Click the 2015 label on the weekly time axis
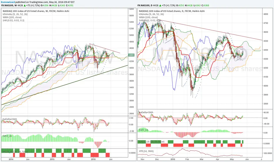This screenshot has width=274, height=162. point(52,159)
